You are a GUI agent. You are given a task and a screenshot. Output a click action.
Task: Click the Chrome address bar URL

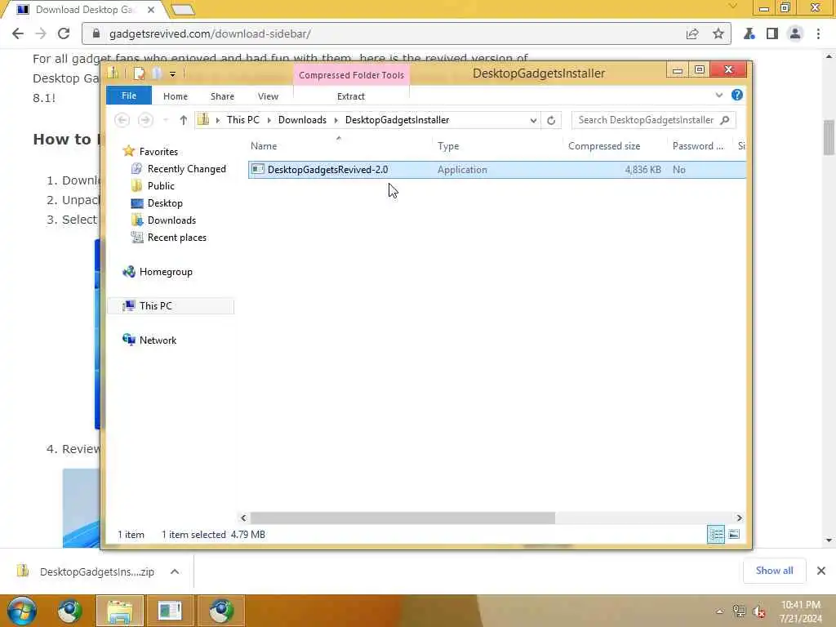pyautogui.click(x=210, y=33)
